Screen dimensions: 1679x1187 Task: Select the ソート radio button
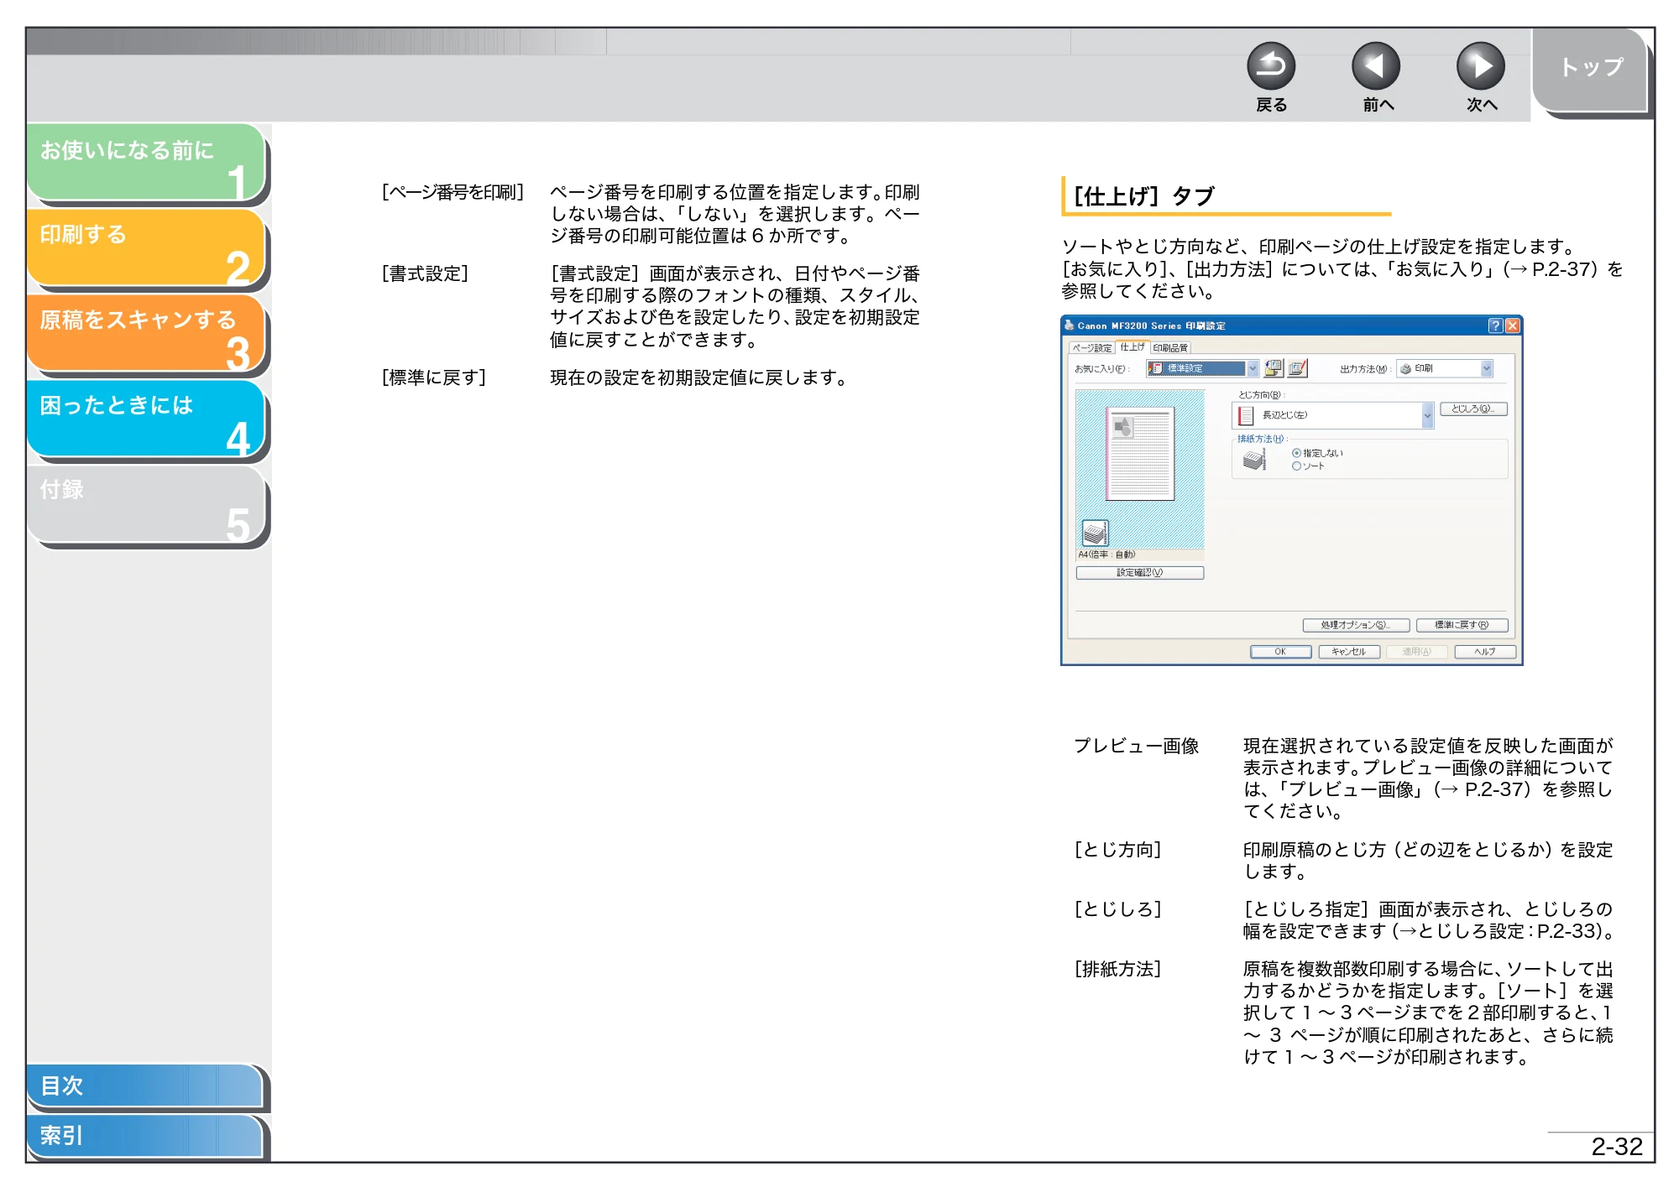click(1296, 466)
